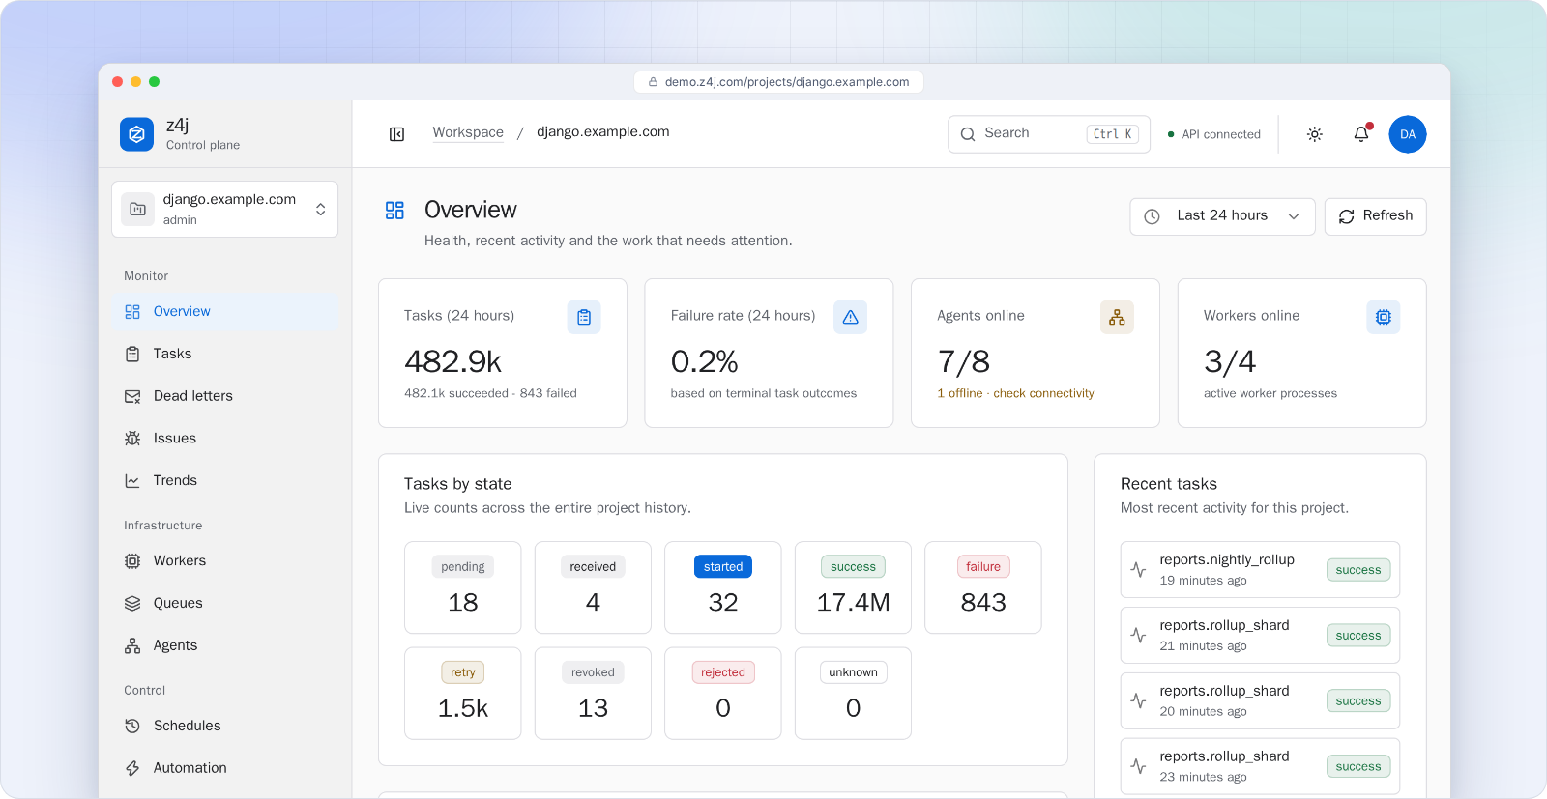Click the 7/8 agents online value

coord(964,361)
